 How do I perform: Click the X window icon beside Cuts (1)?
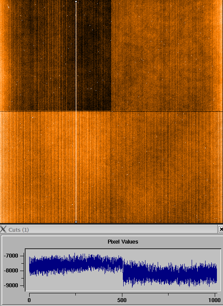pyautogui.click(x=3, y=229)
